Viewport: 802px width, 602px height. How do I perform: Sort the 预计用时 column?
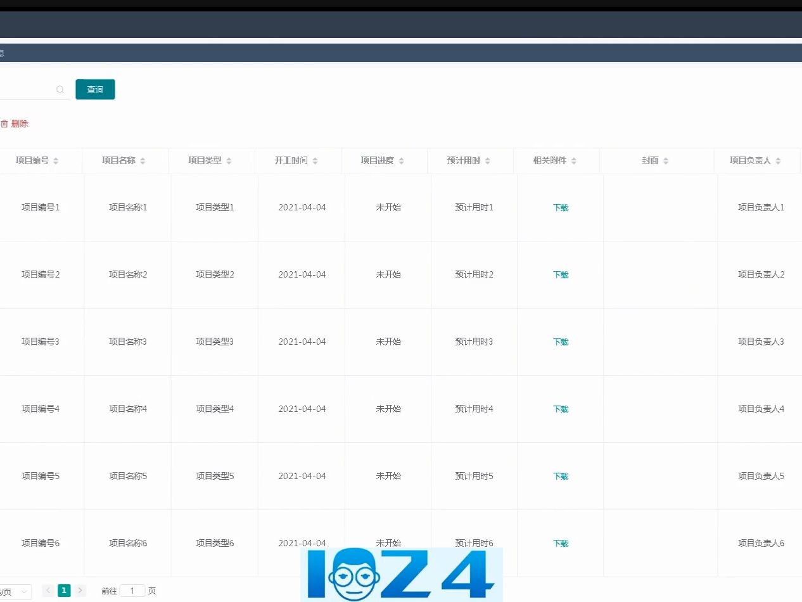tap(487, 160)
